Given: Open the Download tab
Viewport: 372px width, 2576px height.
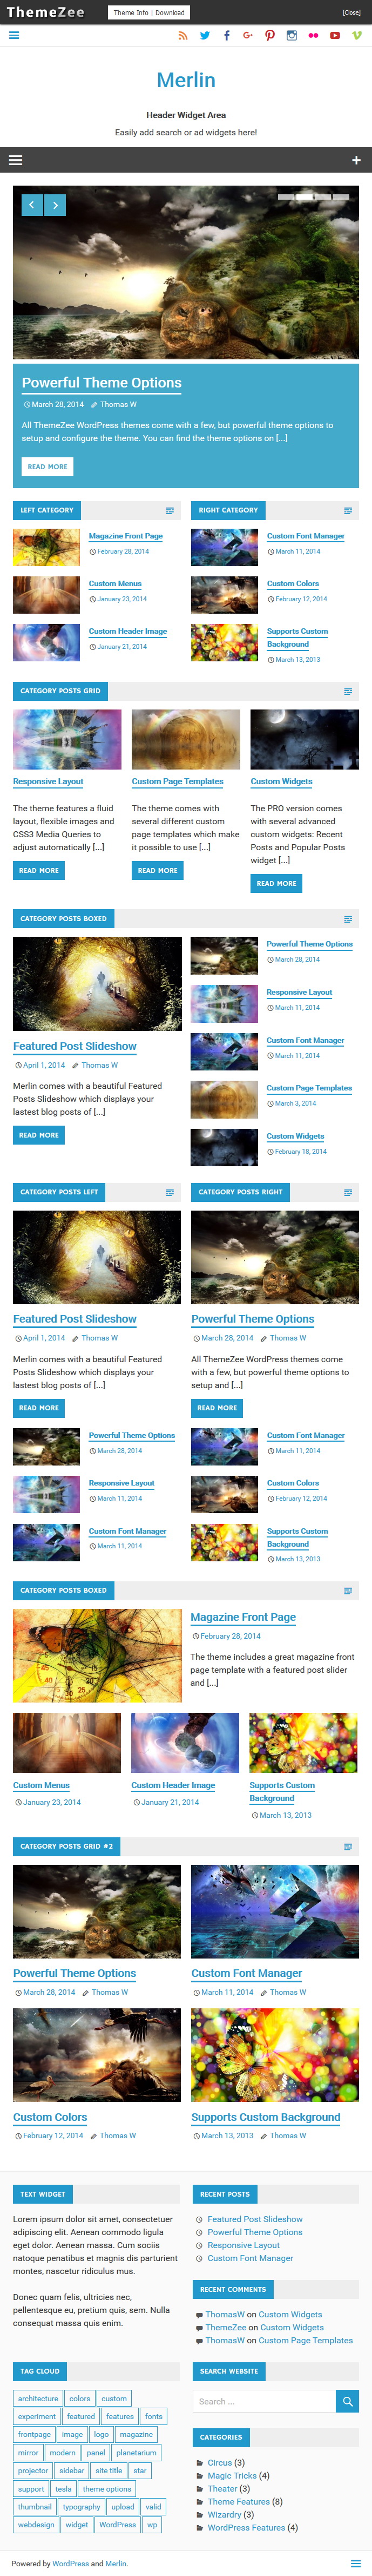Looking at the screenshot, I should pyautogui.click(x=170, y=13).
